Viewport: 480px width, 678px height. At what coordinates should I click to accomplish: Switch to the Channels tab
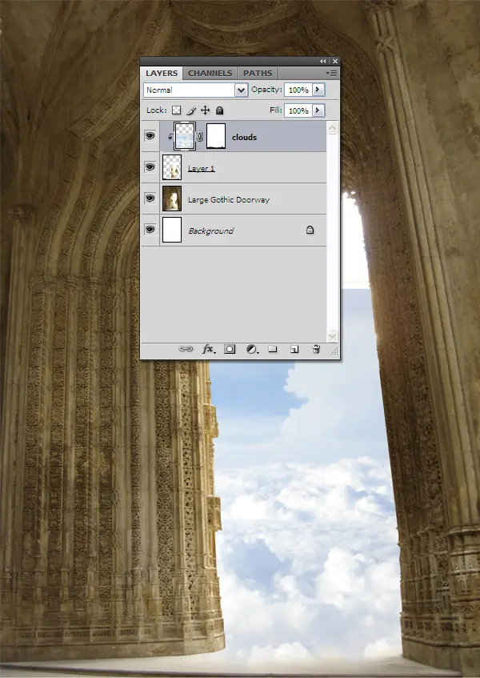coord(210,73)
